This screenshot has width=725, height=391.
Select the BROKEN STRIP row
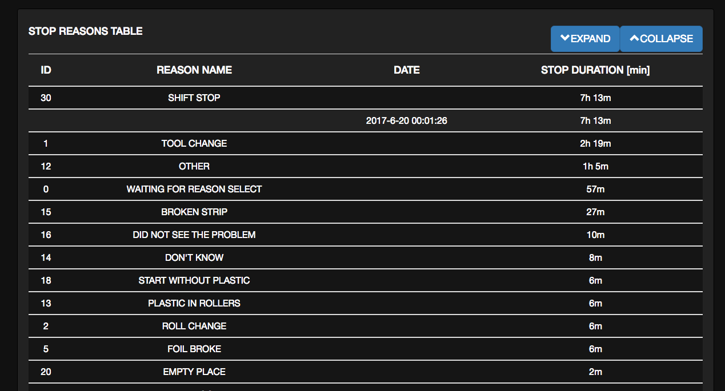tap(366, 212)
